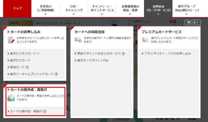Expand chevron under お客様情報の照会・変更
Image resolution: width=208 pixels, height=122 pixels.
coord(130,14)
